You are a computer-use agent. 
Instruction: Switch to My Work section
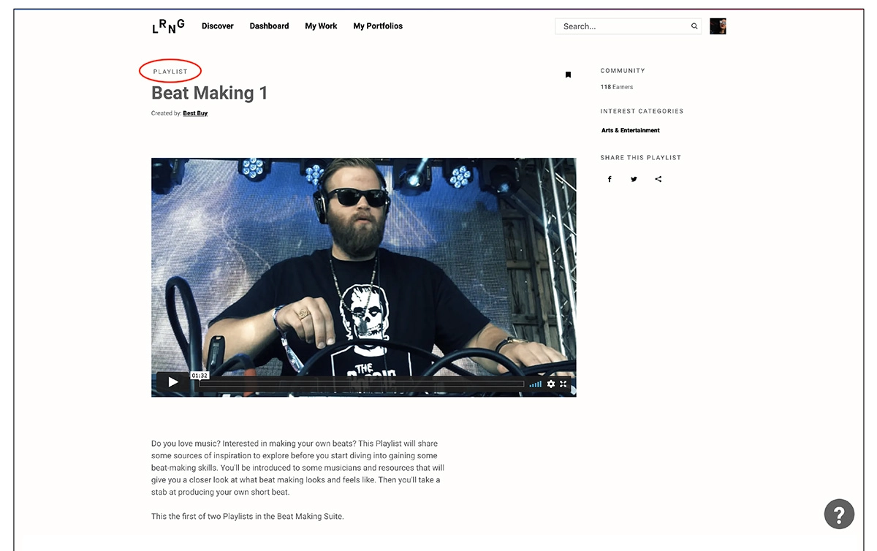click(321, 26)
